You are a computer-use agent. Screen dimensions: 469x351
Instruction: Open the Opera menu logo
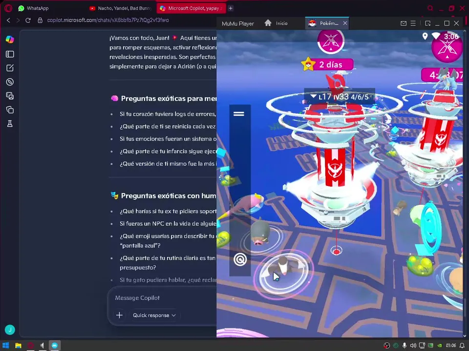click(x=8, y=8)
